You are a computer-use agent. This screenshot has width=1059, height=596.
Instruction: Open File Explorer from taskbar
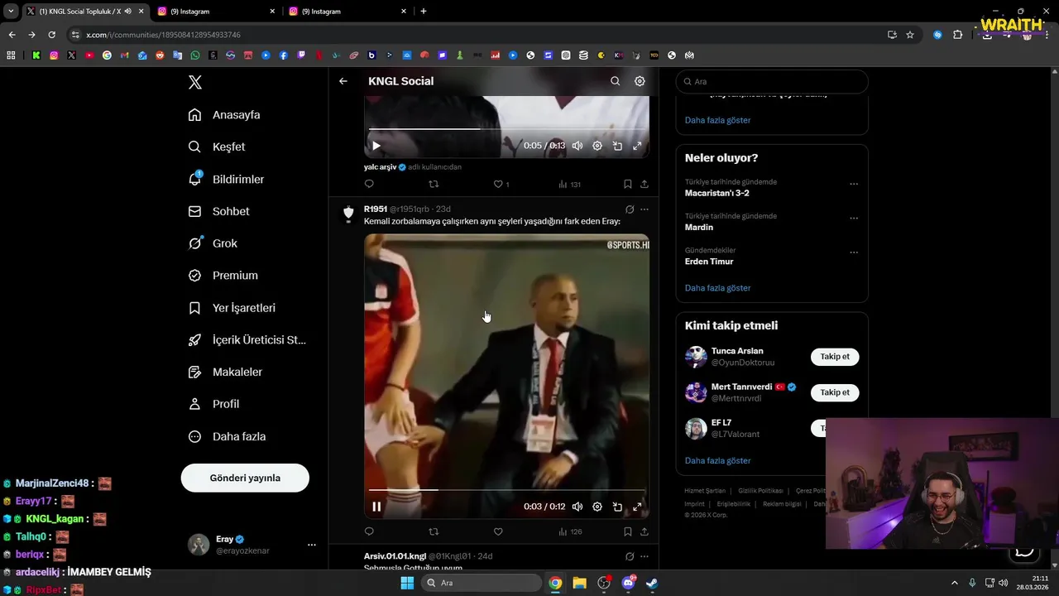579,583
